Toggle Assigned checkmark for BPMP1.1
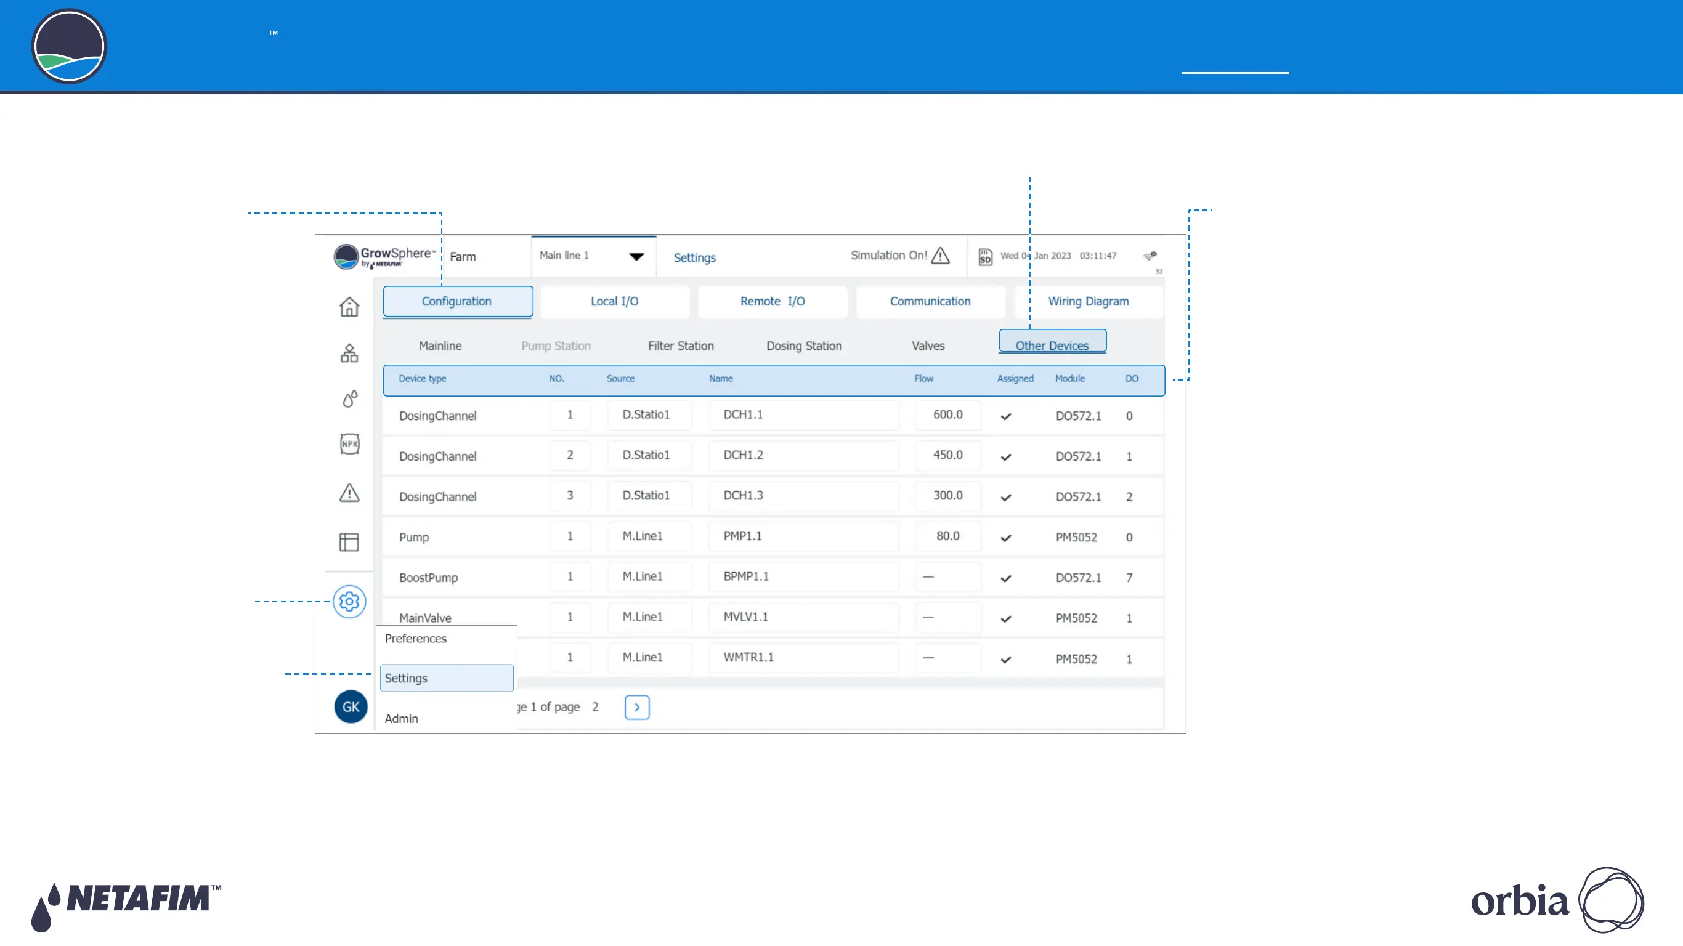Screen dimensions: 1683x946 (x=1006, y=578)
